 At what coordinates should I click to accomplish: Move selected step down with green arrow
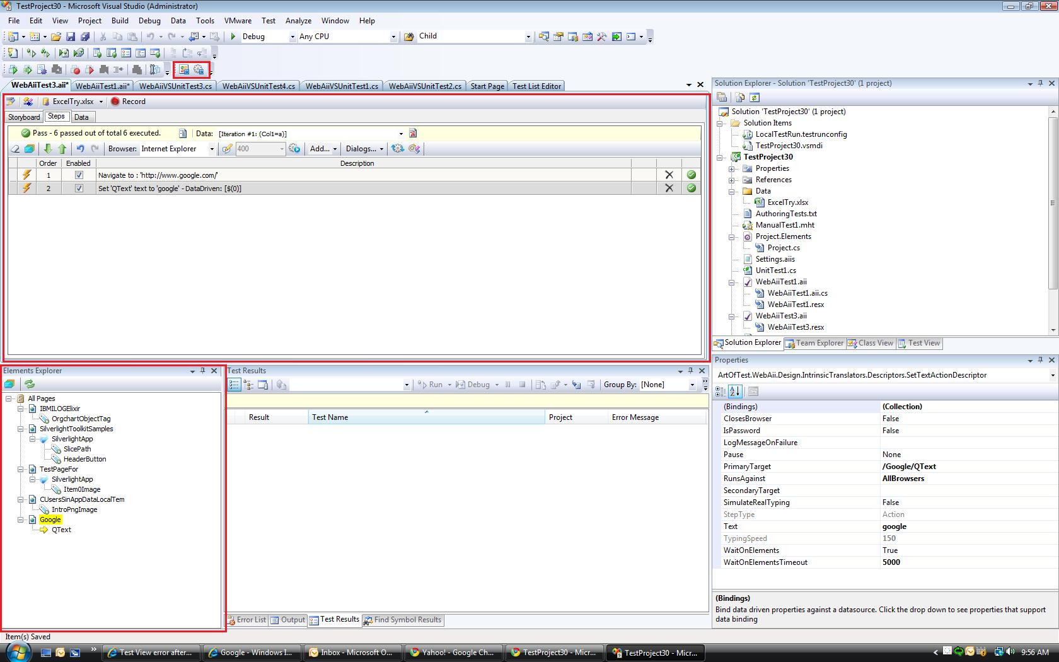[48, 149]
